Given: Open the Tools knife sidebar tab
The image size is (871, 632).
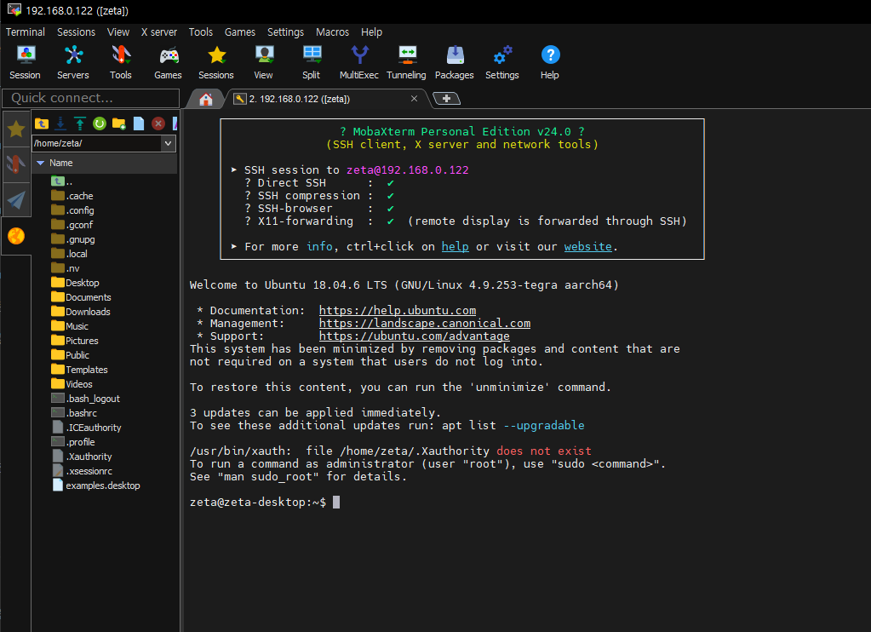Looking at the screenshot, I should (16, 164).
